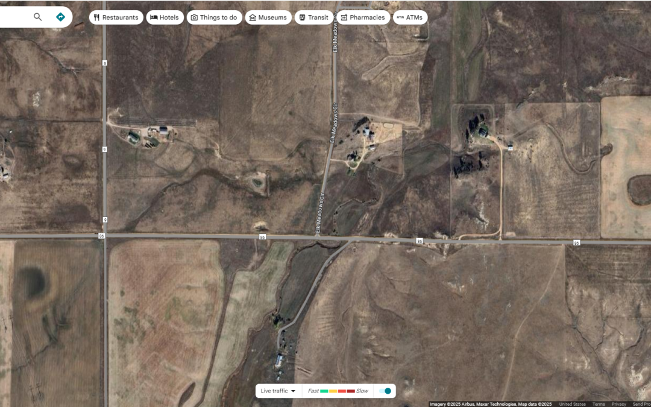Image resolution: width=651 pixels, height=407 pixels.
Task: Click the Elk Meadows Cir road label
Action: tap(321, 211)
